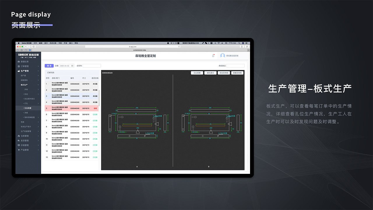The width and height of the screenshot is (373, 210).
Task: Click the notification bell in page header
Action: pos(213,56)
